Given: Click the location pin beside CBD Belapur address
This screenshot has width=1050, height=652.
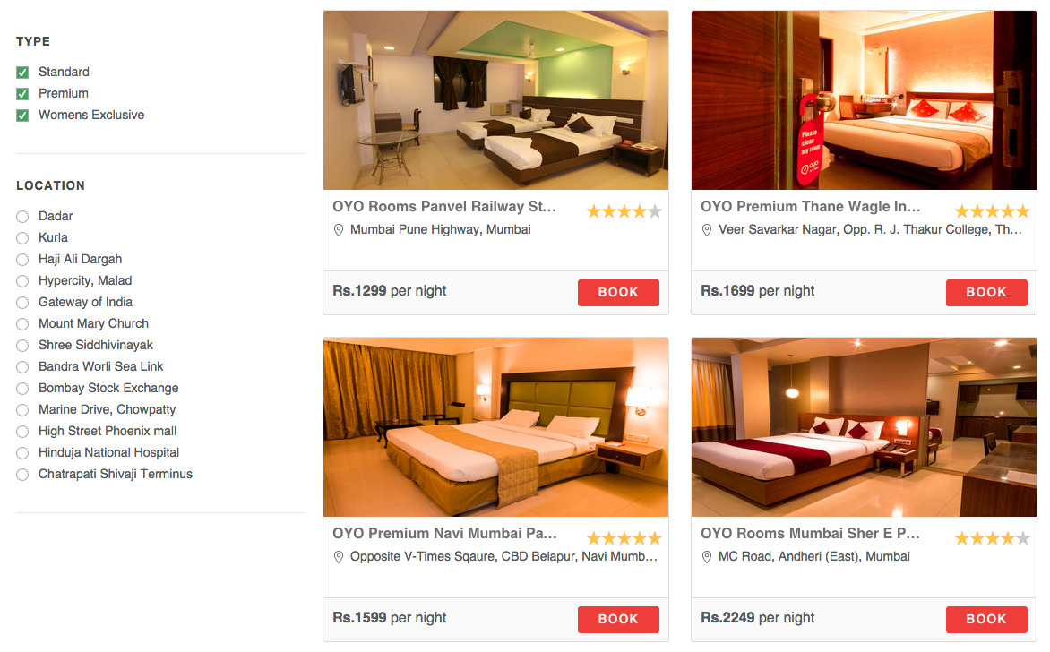Looking at the screenshot, I should click(339, 557).
